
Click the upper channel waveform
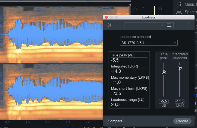point(52,34)
